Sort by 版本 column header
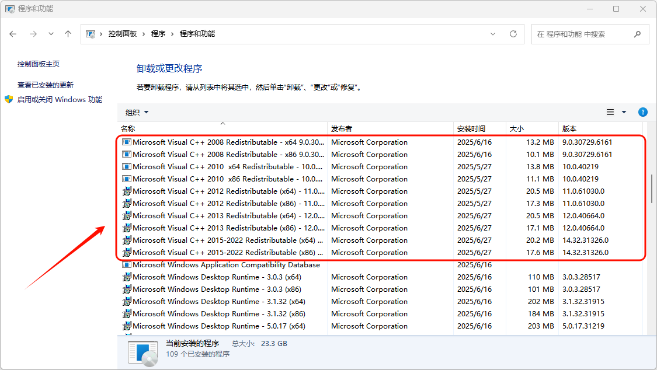 pos(602,128)
